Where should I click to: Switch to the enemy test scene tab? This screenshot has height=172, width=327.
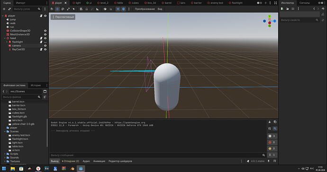coord(215,3)
